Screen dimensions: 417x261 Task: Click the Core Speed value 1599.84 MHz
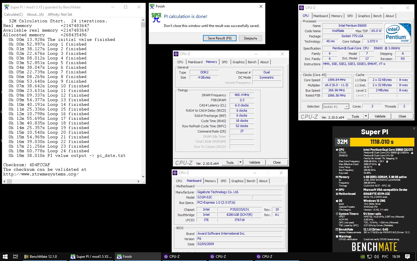coord(336,80)
